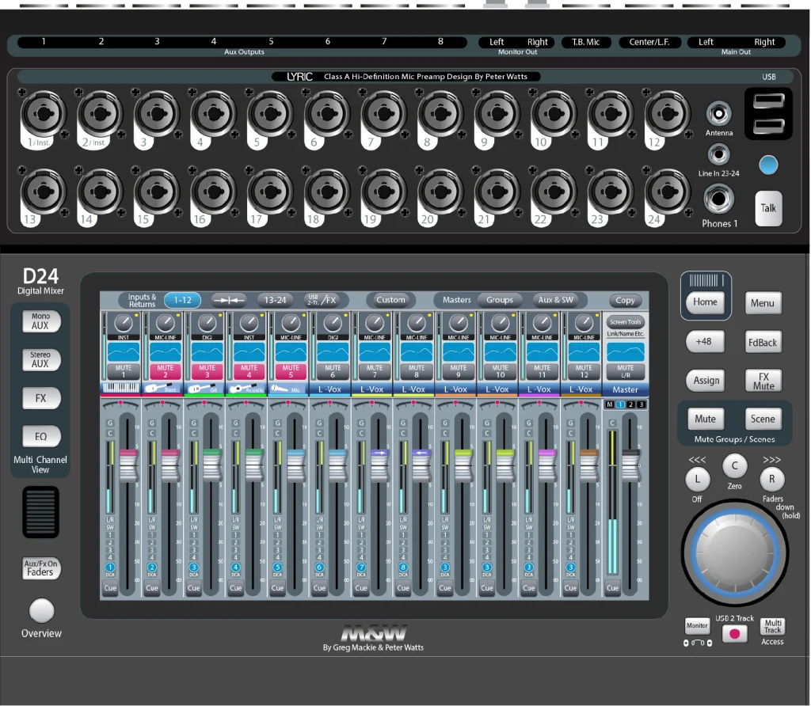Image resolution: width=811 pixels, height=706 pixels.
Task: Select mute group 2 above the master fader
Action: click(630, 404)
